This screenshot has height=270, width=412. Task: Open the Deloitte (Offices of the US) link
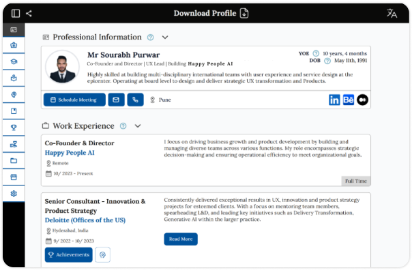pyautogui.click(x=85, y=220)
